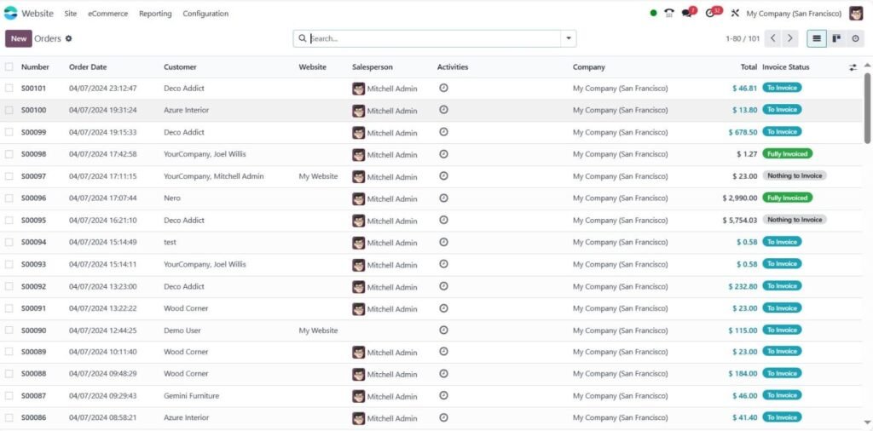Click the New button
The height and width of the screenshot is (431, 873).
point(19,38)
